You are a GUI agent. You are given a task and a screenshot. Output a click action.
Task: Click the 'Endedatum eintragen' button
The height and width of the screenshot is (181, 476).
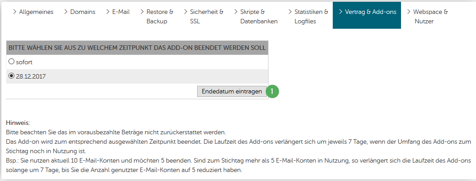pyautogui.click(x=232, y=92)
